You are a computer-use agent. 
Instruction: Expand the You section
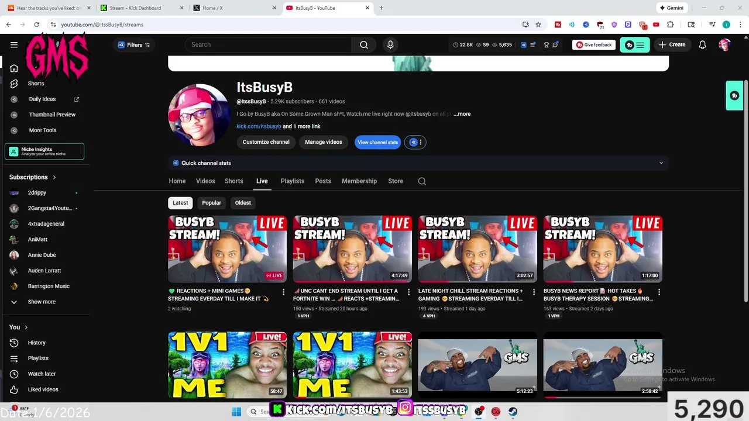(19, 327)
